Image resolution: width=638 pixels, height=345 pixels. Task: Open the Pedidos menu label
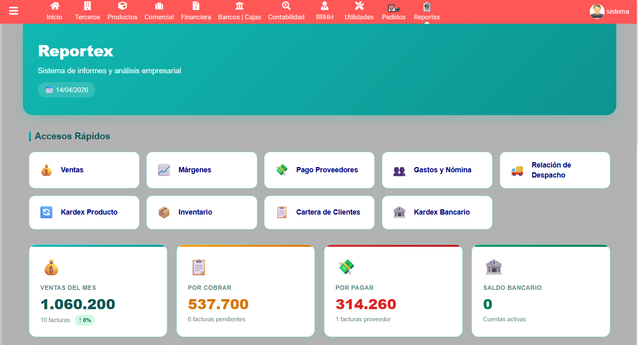(394, 17)
